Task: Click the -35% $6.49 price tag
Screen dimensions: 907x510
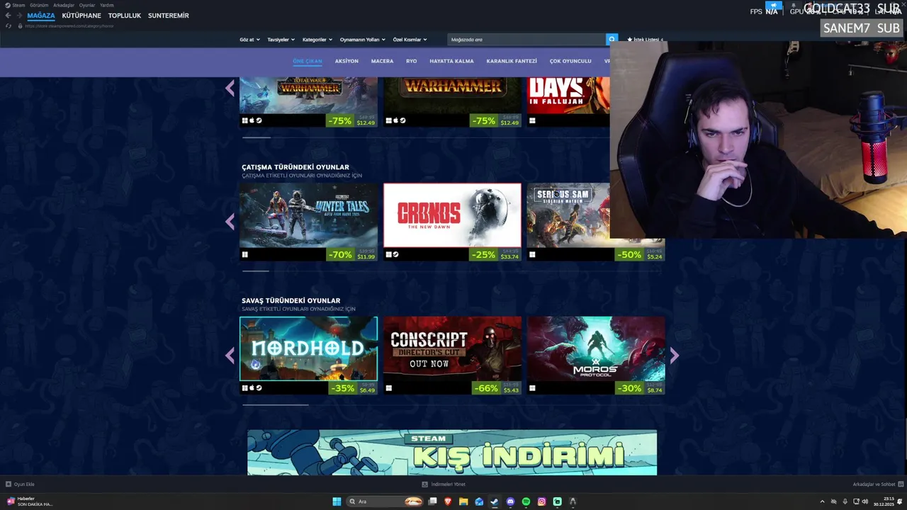Action: coord(352,388)
